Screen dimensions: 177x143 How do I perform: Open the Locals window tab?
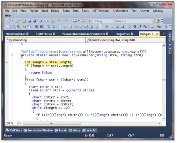coord(61,130)
